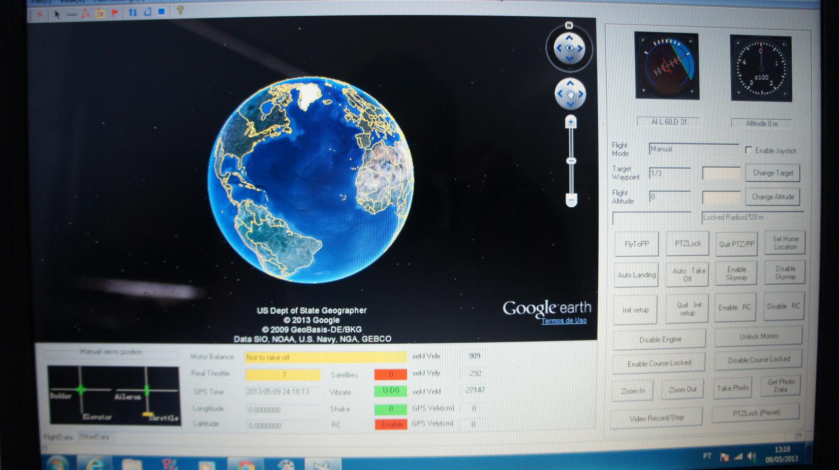Click the Set Home Location button
This screenshot has height=470, width=839.
pyautogui.click(x=785, y=243)
